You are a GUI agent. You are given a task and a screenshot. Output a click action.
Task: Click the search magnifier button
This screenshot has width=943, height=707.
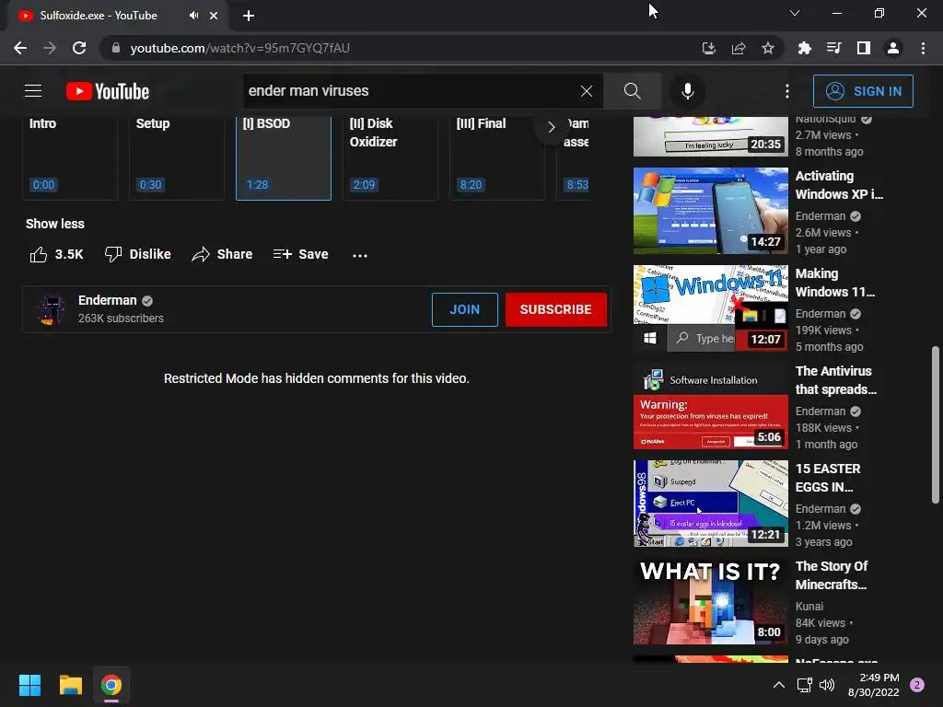pos(632,91)
